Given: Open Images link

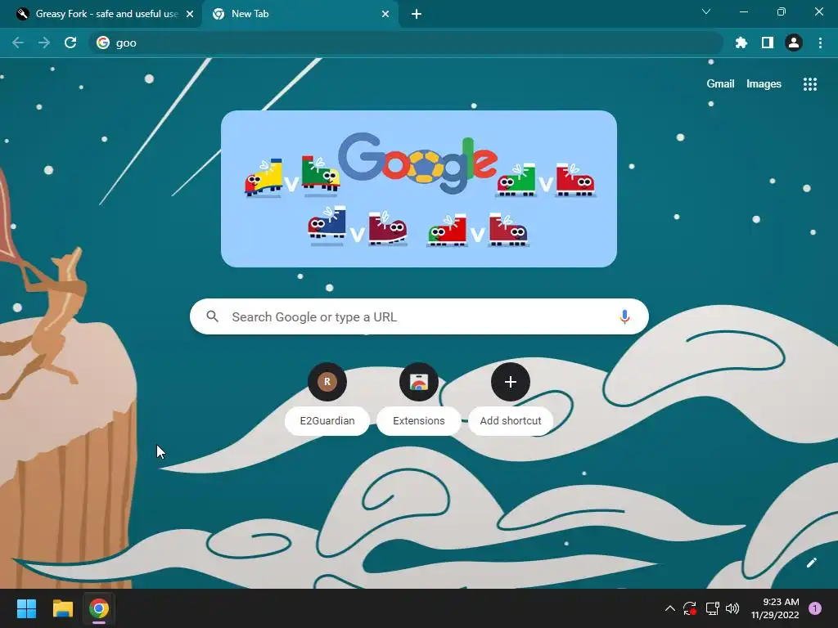Looking at the screenshot, I should 764,84.
